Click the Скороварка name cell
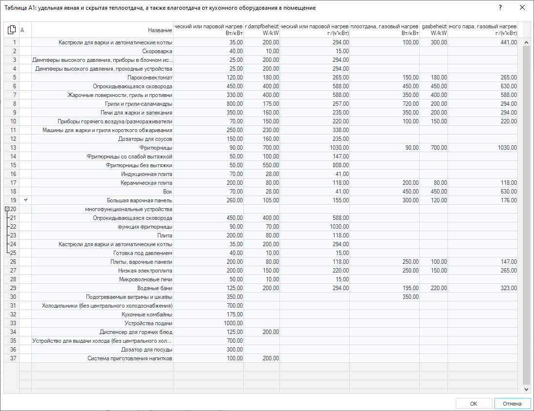534x411 pixels. click(102, 51)
